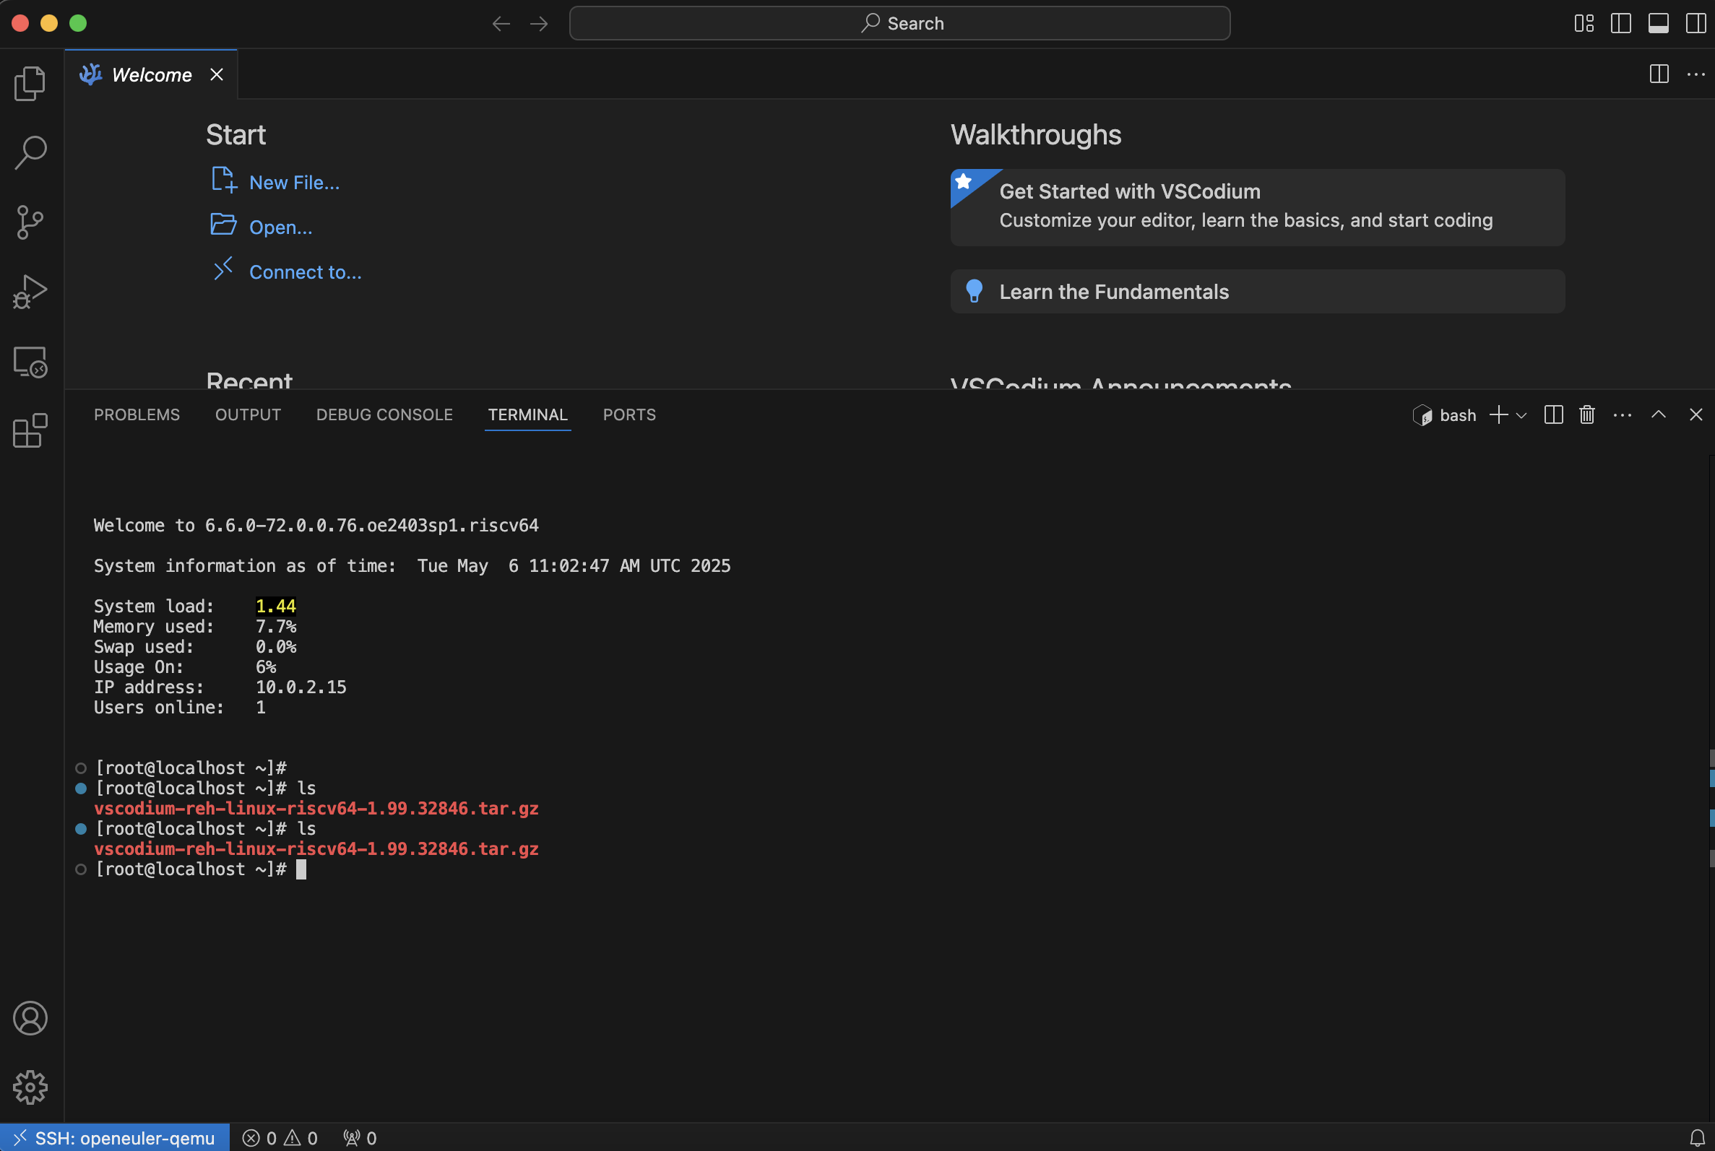Click the Search command center field
Image resolution: width=1715 pixels, height=1151 pixels.
click(899, 24)
